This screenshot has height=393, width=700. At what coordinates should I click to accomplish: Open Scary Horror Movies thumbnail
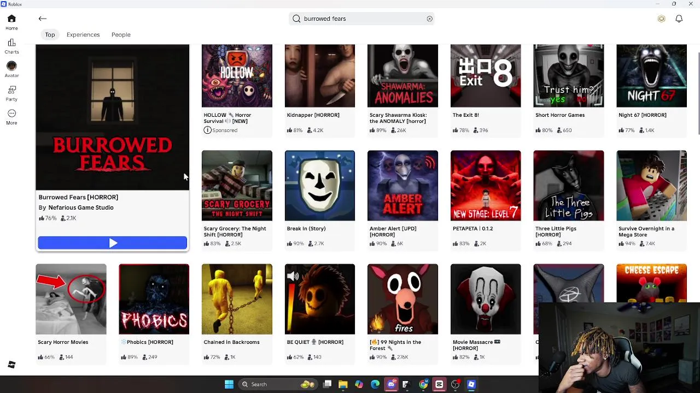tap(71, 299)
